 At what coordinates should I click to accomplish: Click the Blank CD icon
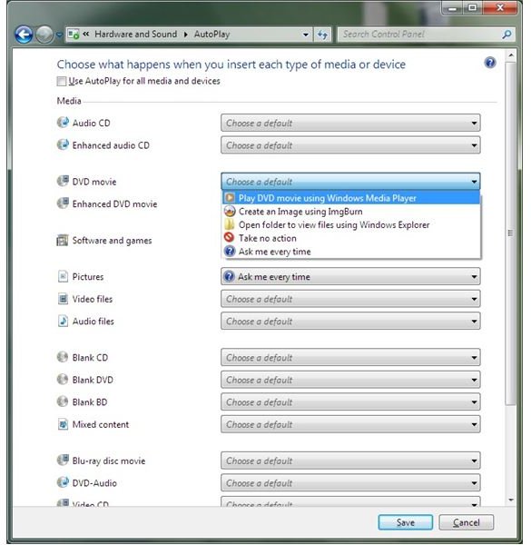pyautogui.click(x=63, y=357)
